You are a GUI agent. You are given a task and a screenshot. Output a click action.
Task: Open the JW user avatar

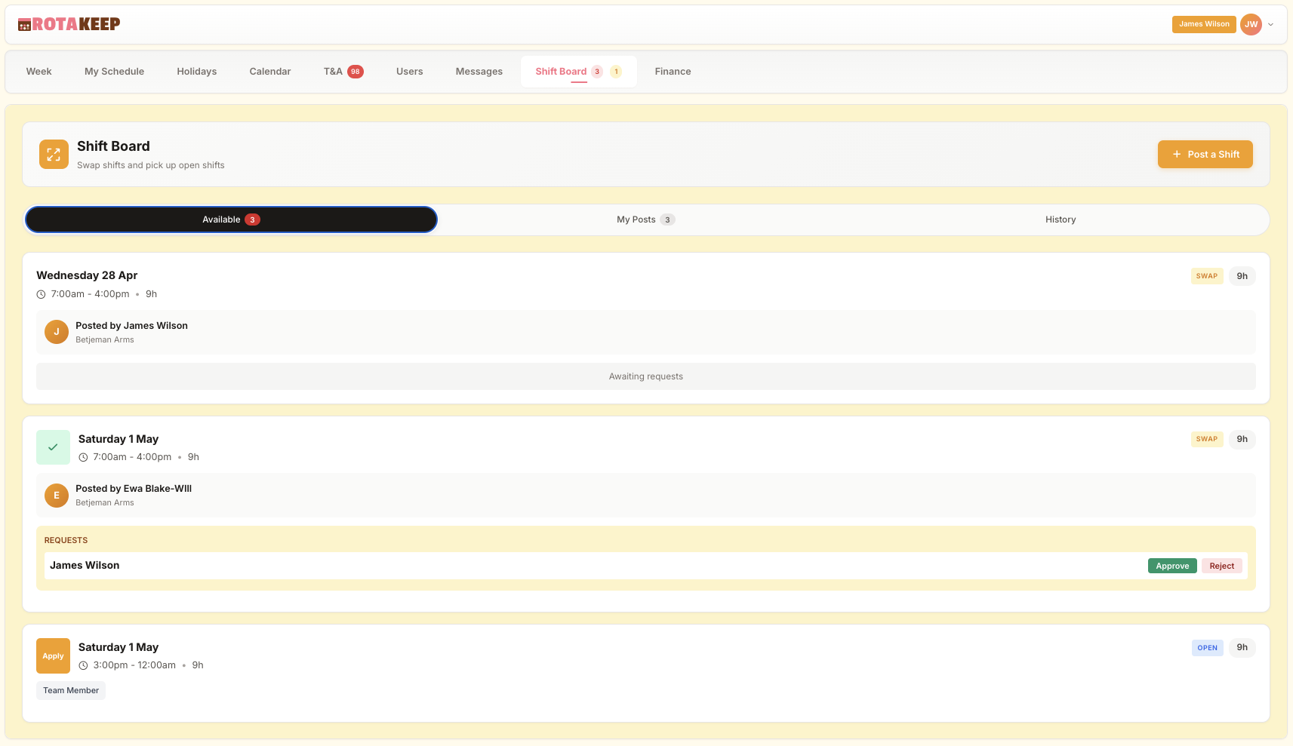1251,24
